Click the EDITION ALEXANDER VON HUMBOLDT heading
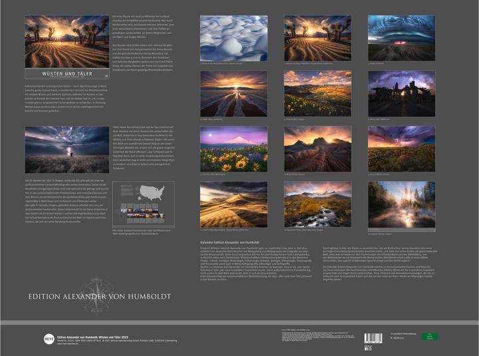Viewport: 479px width, 356px height. [100, 296]
